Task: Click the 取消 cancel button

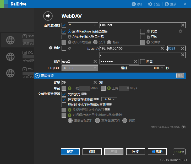Action: (x=92, y=152)
